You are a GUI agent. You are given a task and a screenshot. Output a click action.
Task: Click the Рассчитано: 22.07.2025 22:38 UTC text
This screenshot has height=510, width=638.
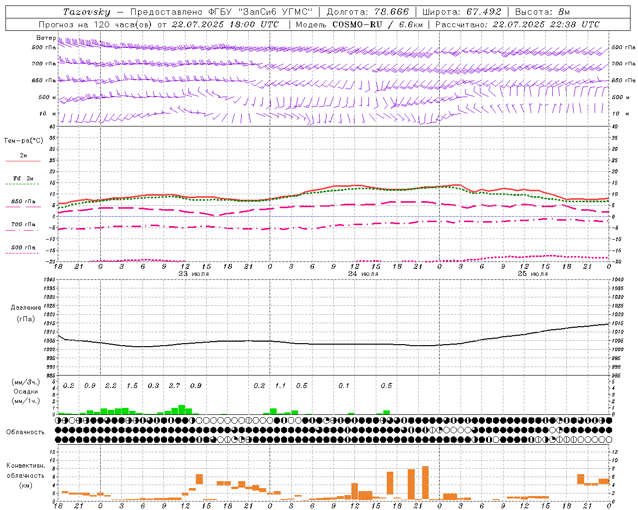(x=518, y=24)
